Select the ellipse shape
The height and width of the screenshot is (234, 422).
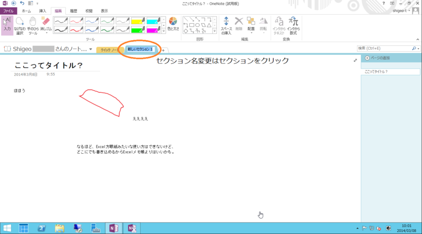[x=197, y=25]
